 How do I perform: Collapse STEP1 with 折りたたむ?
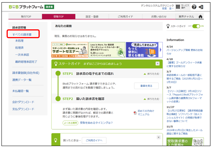click(x=151, y=74)
